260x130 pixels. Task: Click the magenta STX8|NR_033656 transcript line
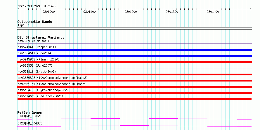tap(134, 119)
